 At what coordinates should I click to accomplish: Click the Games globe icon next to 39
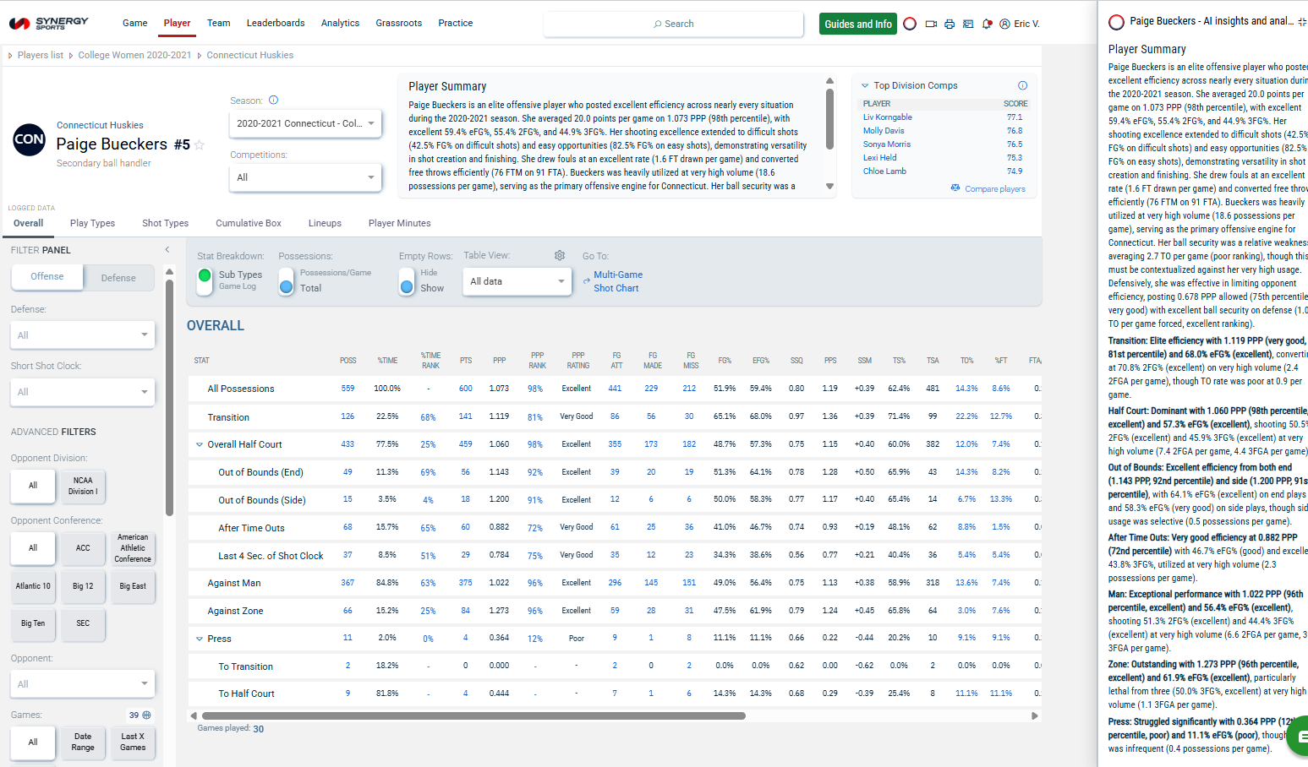pos(146,715)
